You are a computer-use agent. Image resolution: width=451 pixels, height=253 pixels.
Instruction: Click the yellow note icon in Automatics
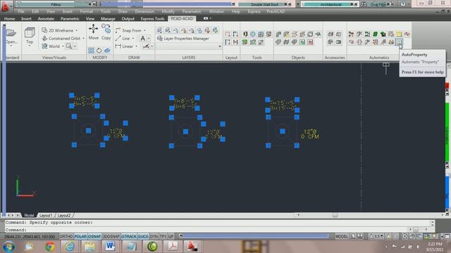pyautogui.click(x=399, y=34)
